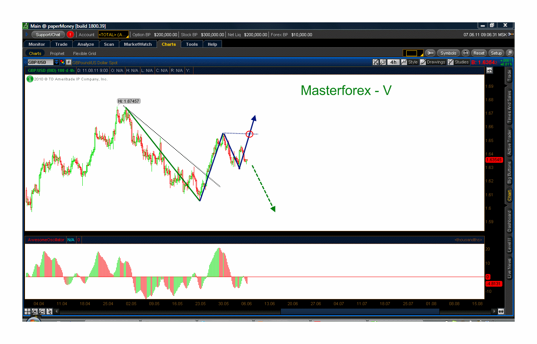537x344 pixels.
Task: Click the scrollbar left arrow
Action: [x=57, y=311]
